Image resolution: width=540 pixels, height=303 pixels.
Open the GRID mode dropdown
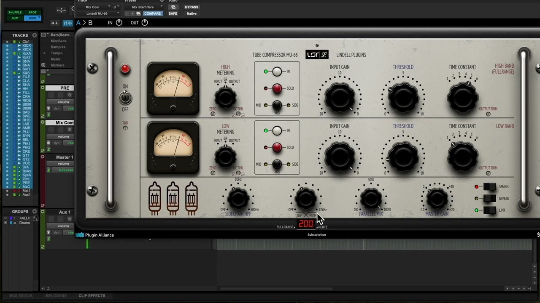point(32,18)
